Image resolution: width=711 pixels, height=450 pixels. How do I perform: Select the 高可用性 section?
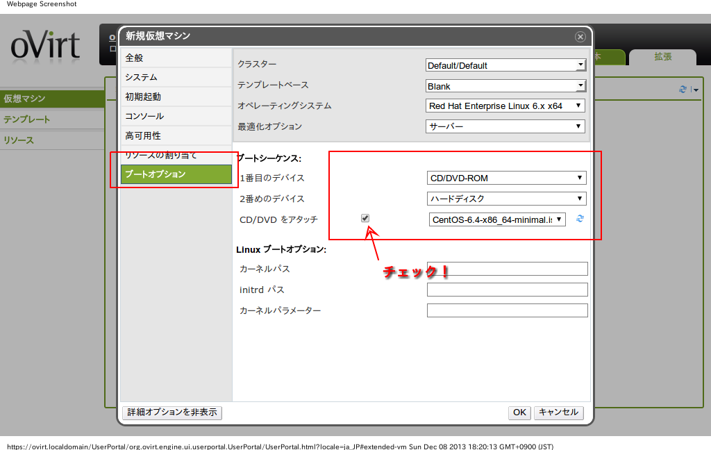pyautogui.click(x=176, y=135)
